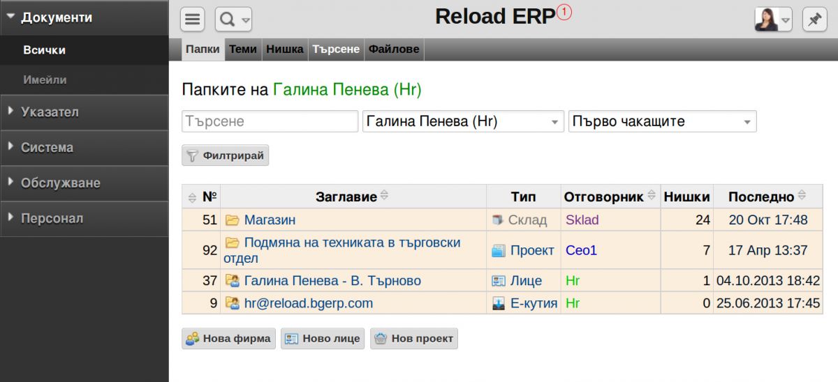Image resolution: width=838 pixels, height=382 pixels.
Task: Switch to the Файлове tab
Action: tap(394, 49)
